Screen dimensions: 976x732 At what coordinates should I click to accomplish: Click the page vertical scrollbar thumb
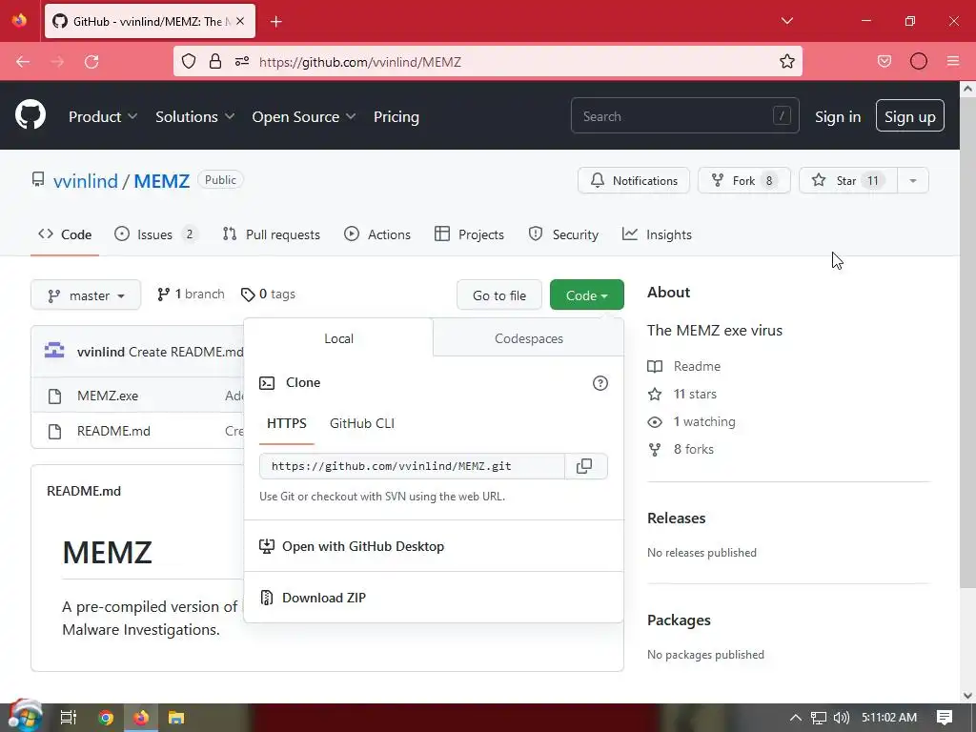click(x=968, y=342)
